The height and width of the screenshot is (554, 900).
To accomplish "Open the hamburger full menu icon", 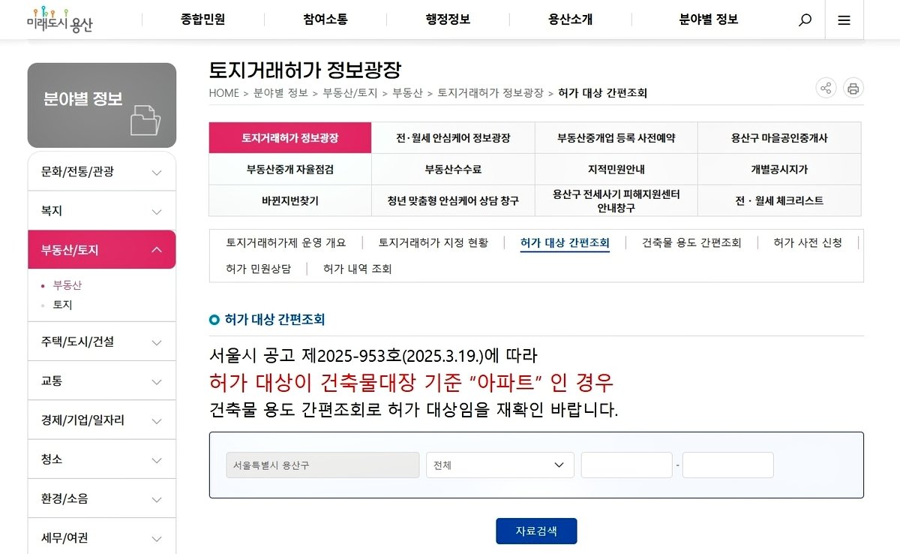I will coord(844,20).
